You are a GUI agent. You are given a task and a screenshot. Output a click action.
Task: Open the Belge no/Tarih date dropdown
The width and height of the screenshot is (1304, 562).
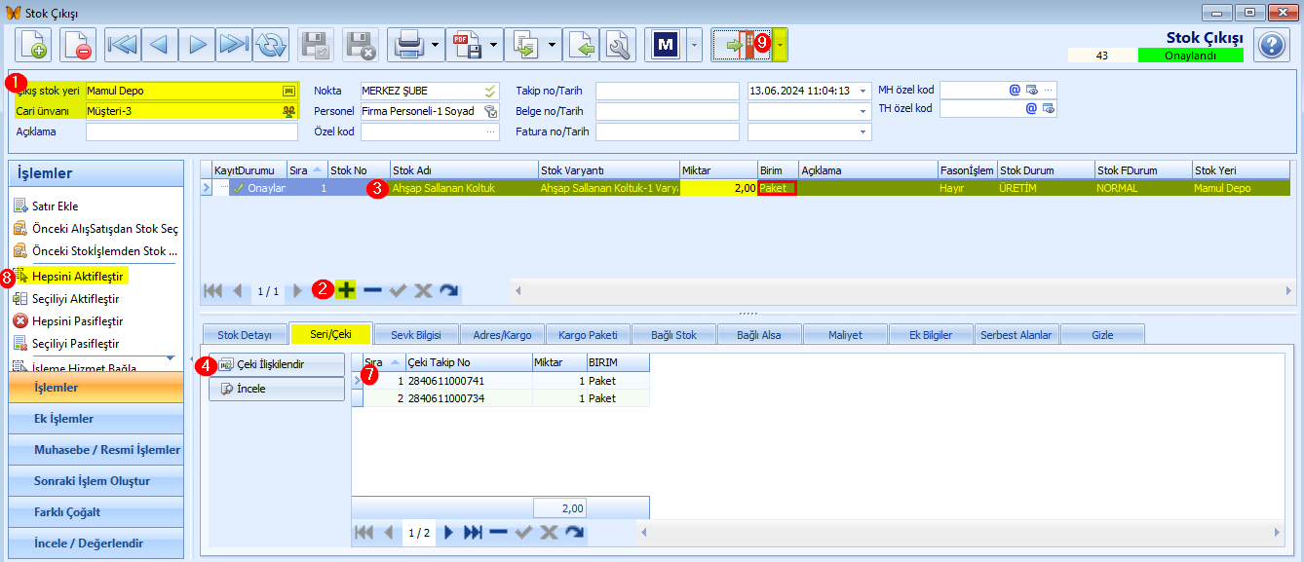point(863,111)
